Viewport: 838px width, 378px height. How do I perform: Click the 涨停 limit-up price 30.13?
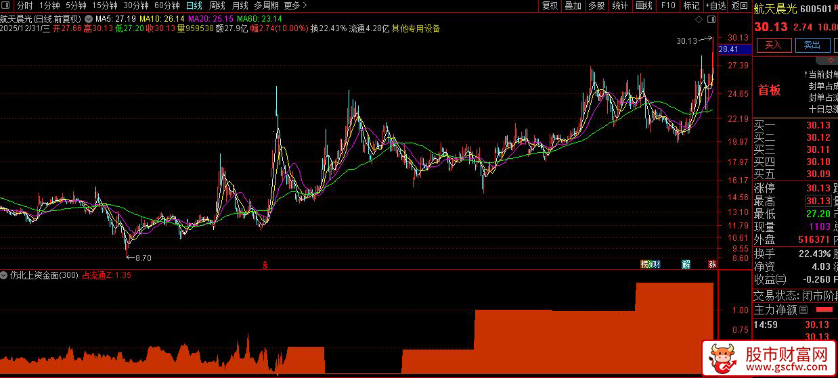(x=818, y=189)
